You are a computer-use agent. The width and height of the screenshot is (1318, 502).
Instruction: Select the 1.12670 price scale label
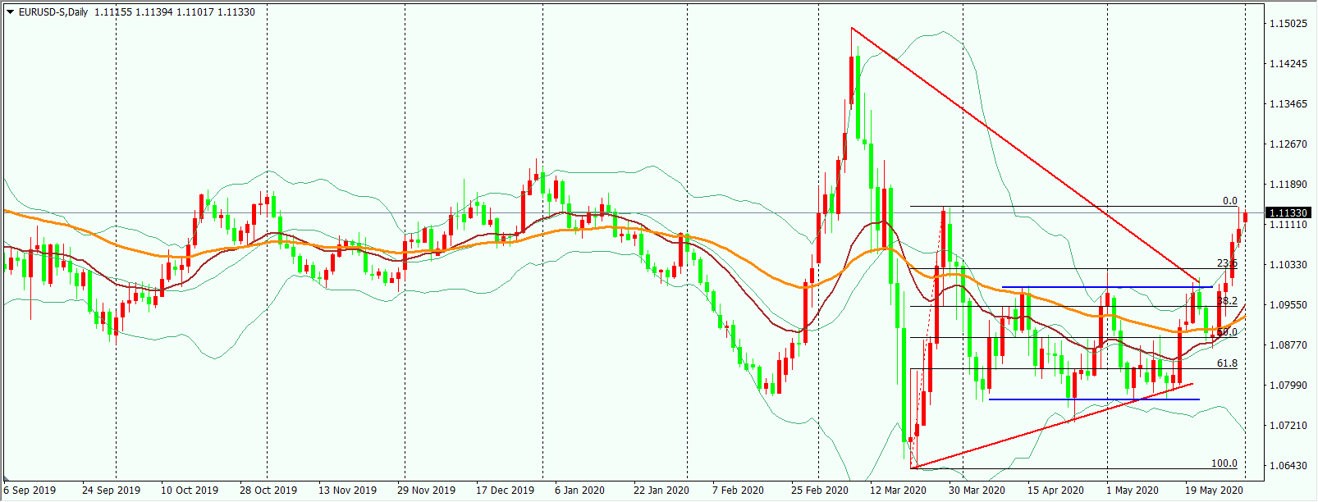(1288, 144)
